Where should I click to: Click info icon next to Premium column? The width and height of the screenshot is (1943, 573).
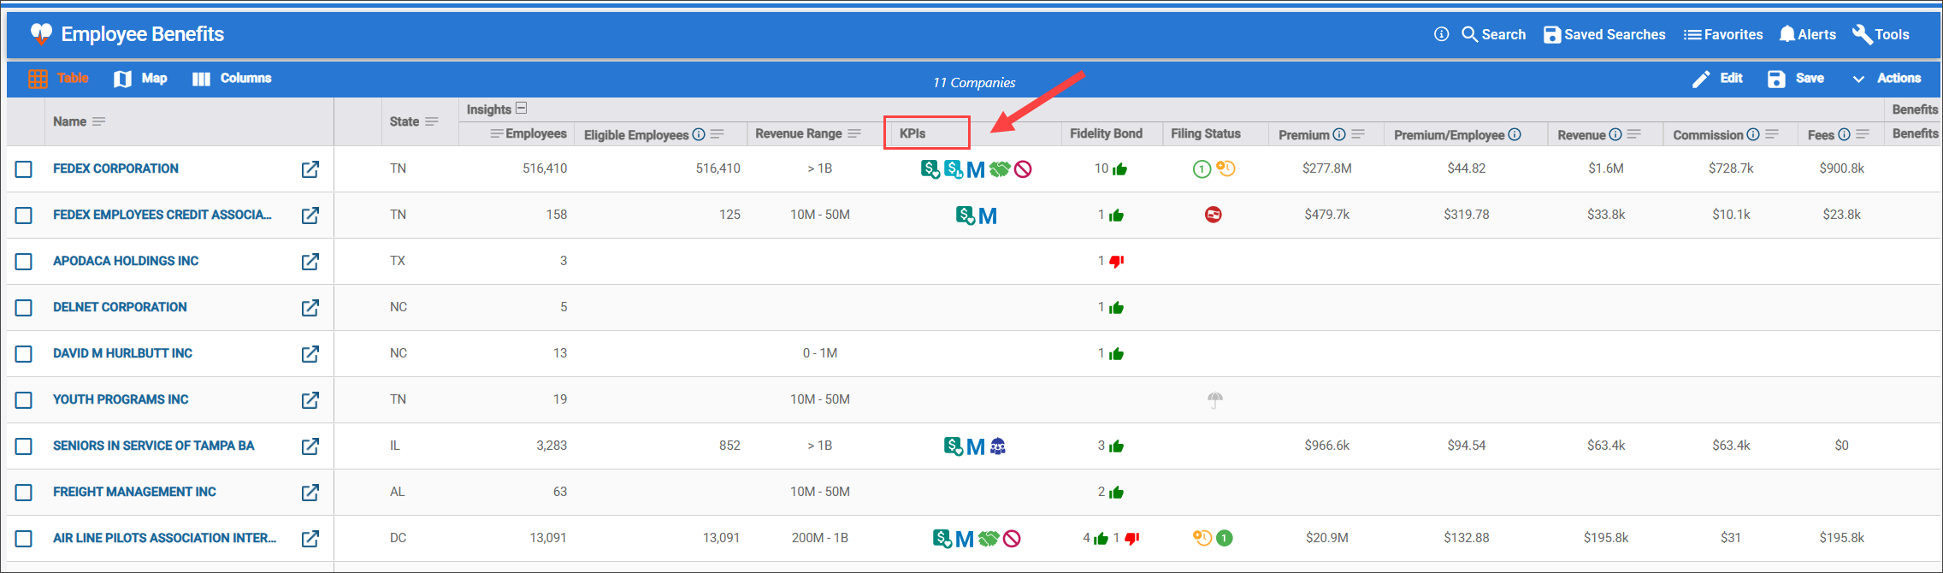1339,134
